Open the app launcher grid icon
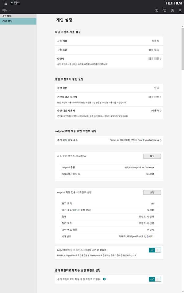 pos(5,3)
